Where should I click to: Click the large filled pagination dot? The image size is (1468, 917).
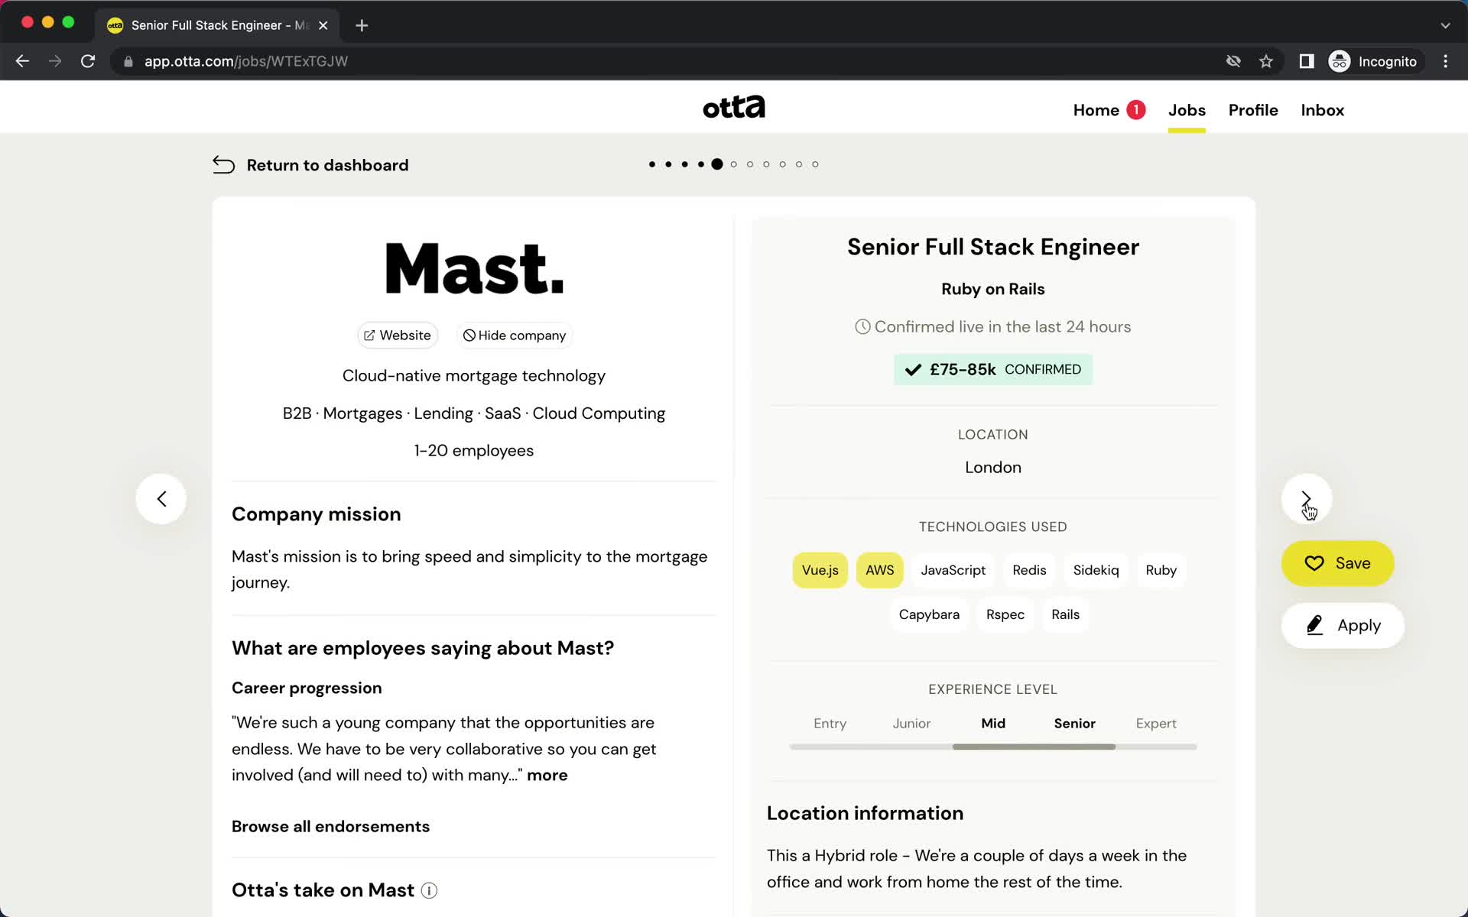pos(716,164)
